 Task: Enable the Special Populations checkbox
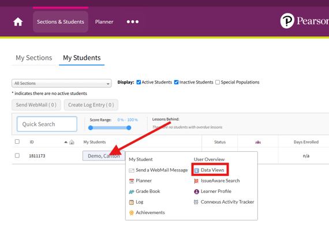click(x=218, y=82)
